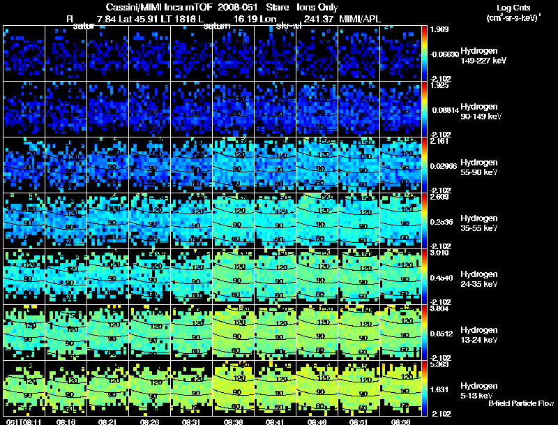
Task: Click the color bar beside Hydrogen 90-149 keV
Action: (x=424, y=110)
